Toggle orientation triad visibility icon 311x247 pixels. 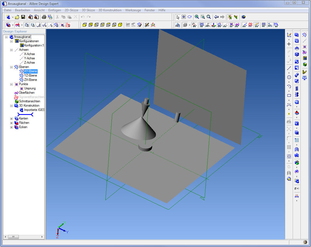(x=213, y=25)
